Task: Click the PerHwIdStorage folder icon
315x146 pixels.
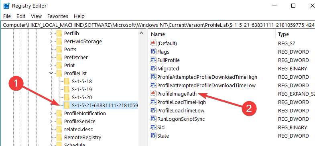Action: click(59, 42)
